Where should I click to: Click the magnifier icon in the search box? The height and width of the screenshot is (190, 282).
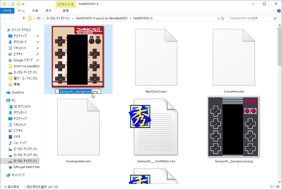275,18
